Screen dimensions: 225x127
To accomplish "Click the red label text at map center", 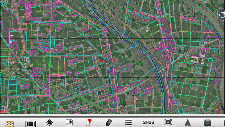I will coord(107,61).
